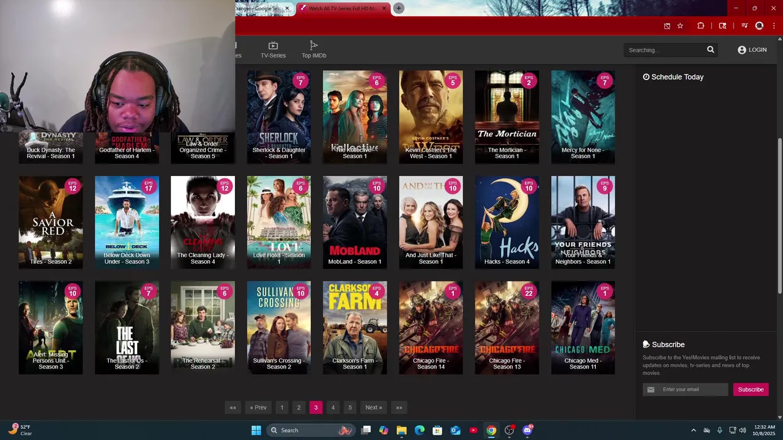Focus the Enter your email field
The height and width of the screenshot is (440, 783).
pos(685,389)
